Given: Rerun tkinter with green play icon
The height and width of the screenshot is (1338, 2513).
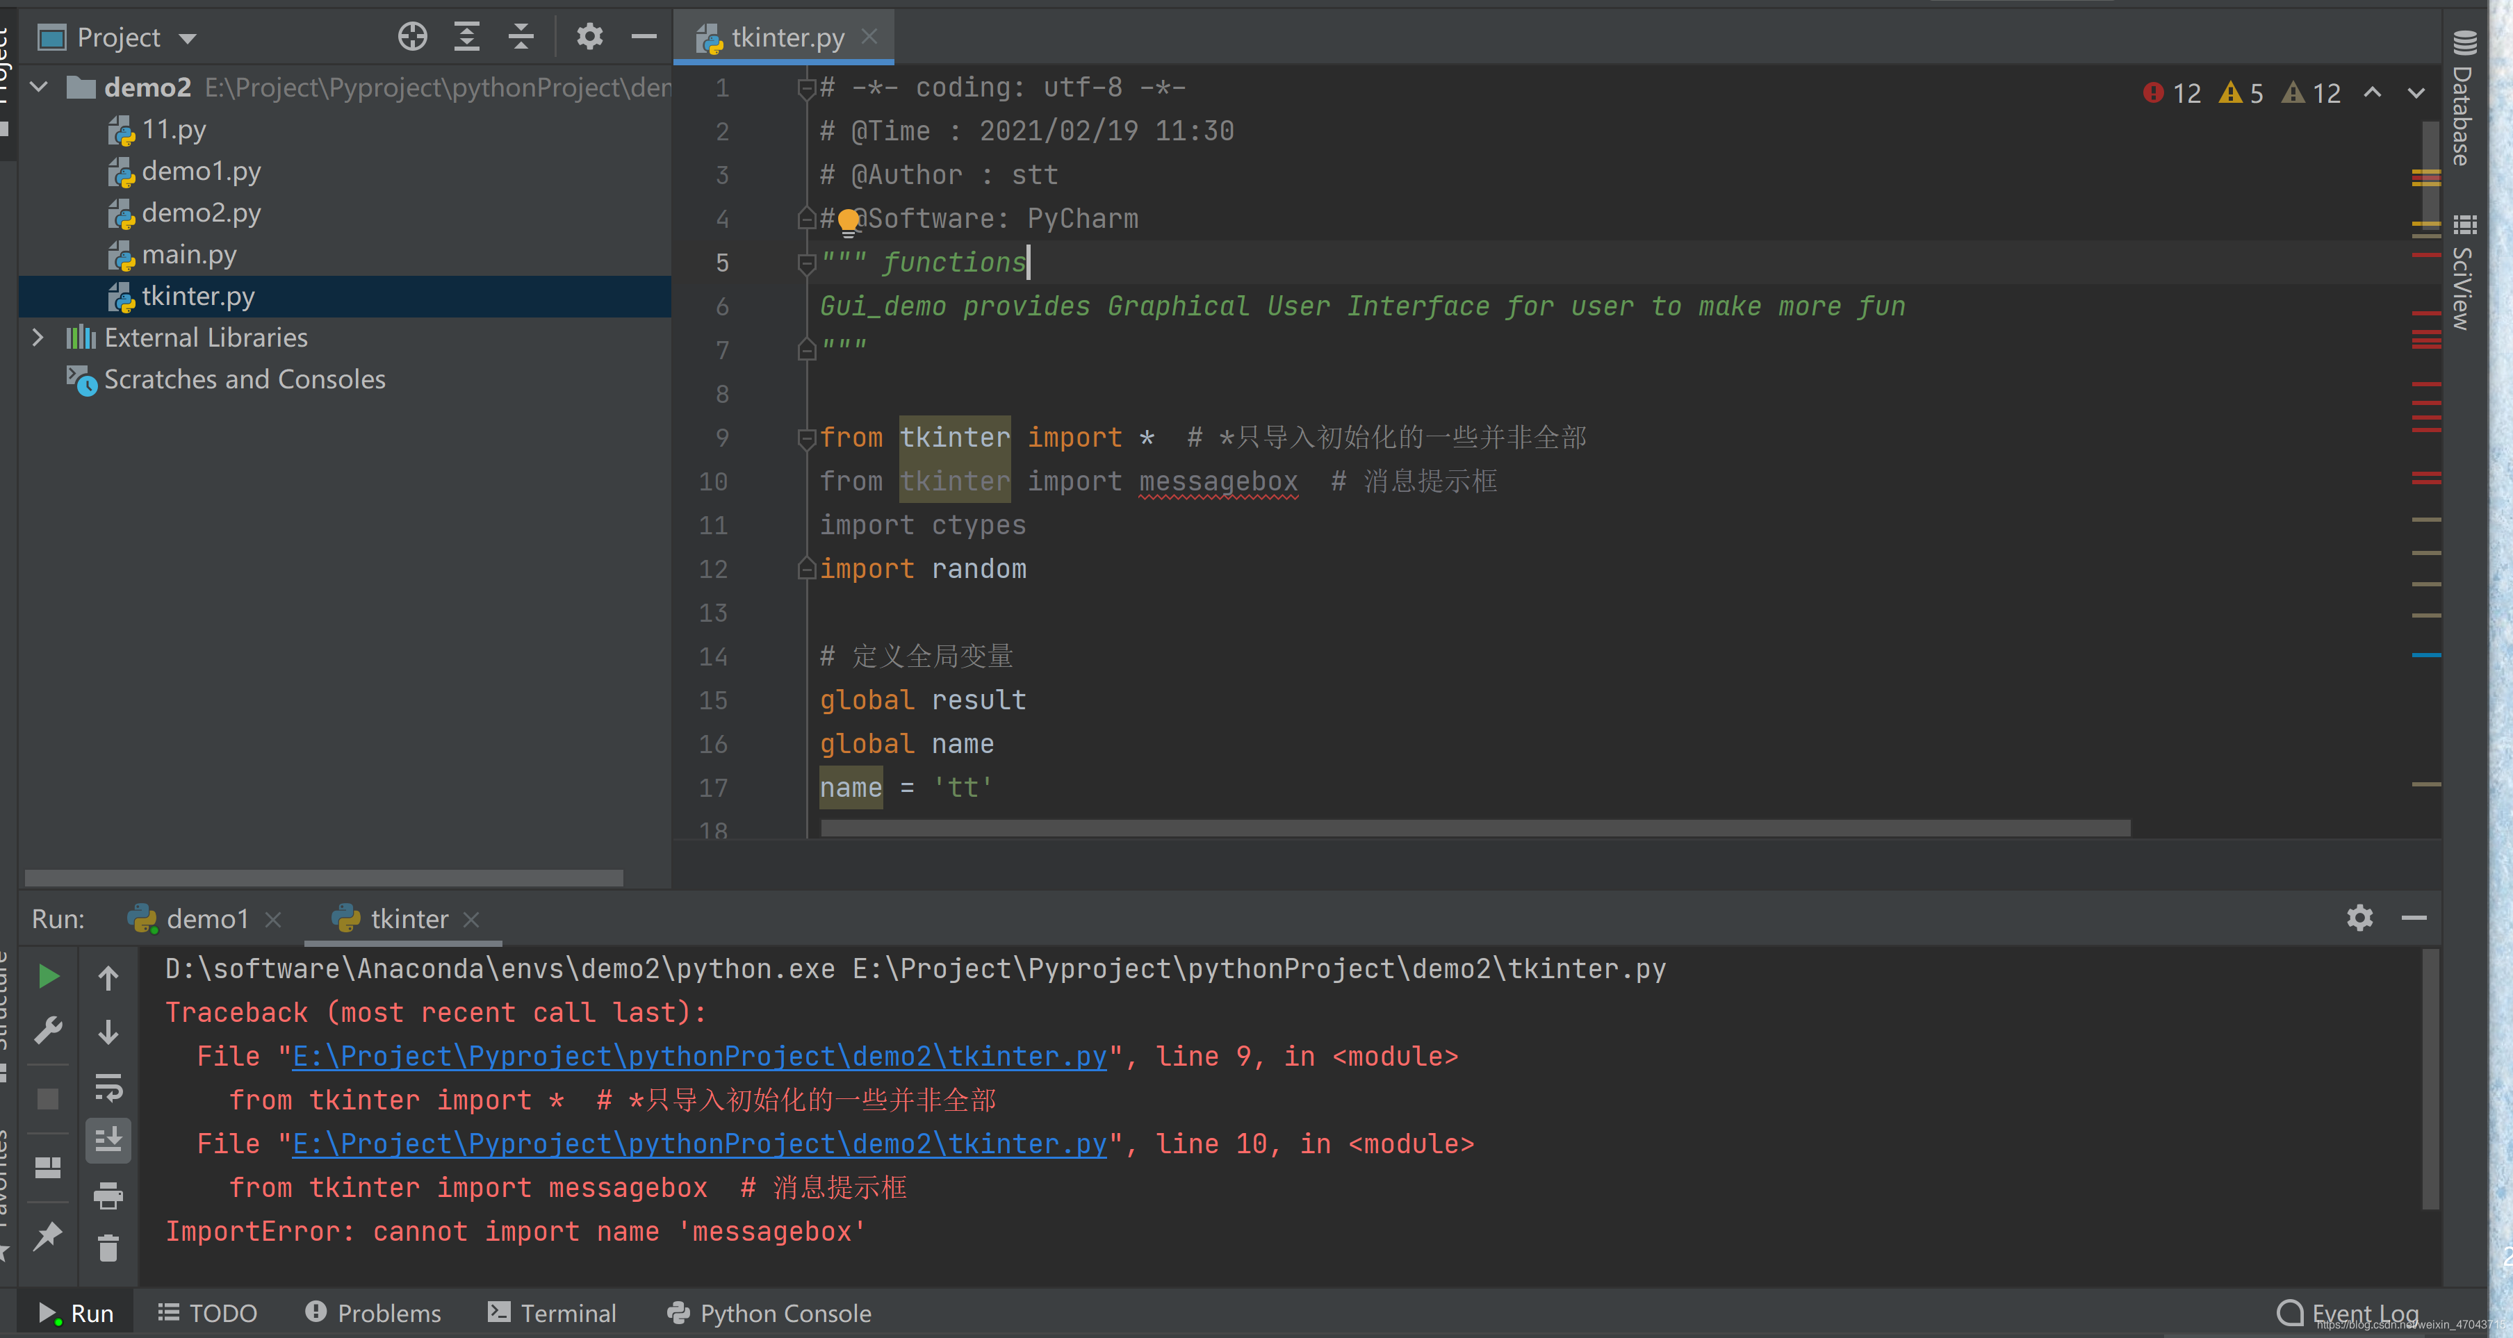Looking at the screenshot, I should tap(48, 976).
